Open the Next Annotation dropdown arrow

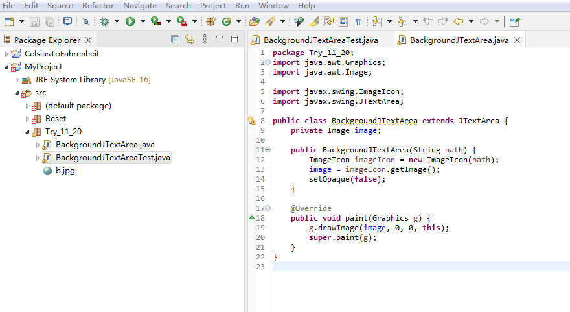click(389, 21)
